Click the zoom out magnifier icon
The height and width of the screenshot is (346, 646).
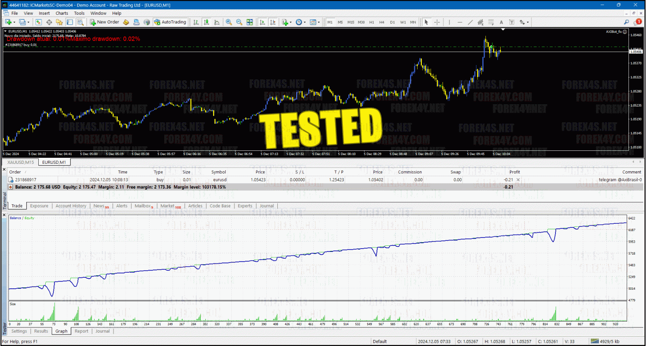pyautogui.click(x=239, y=22)
